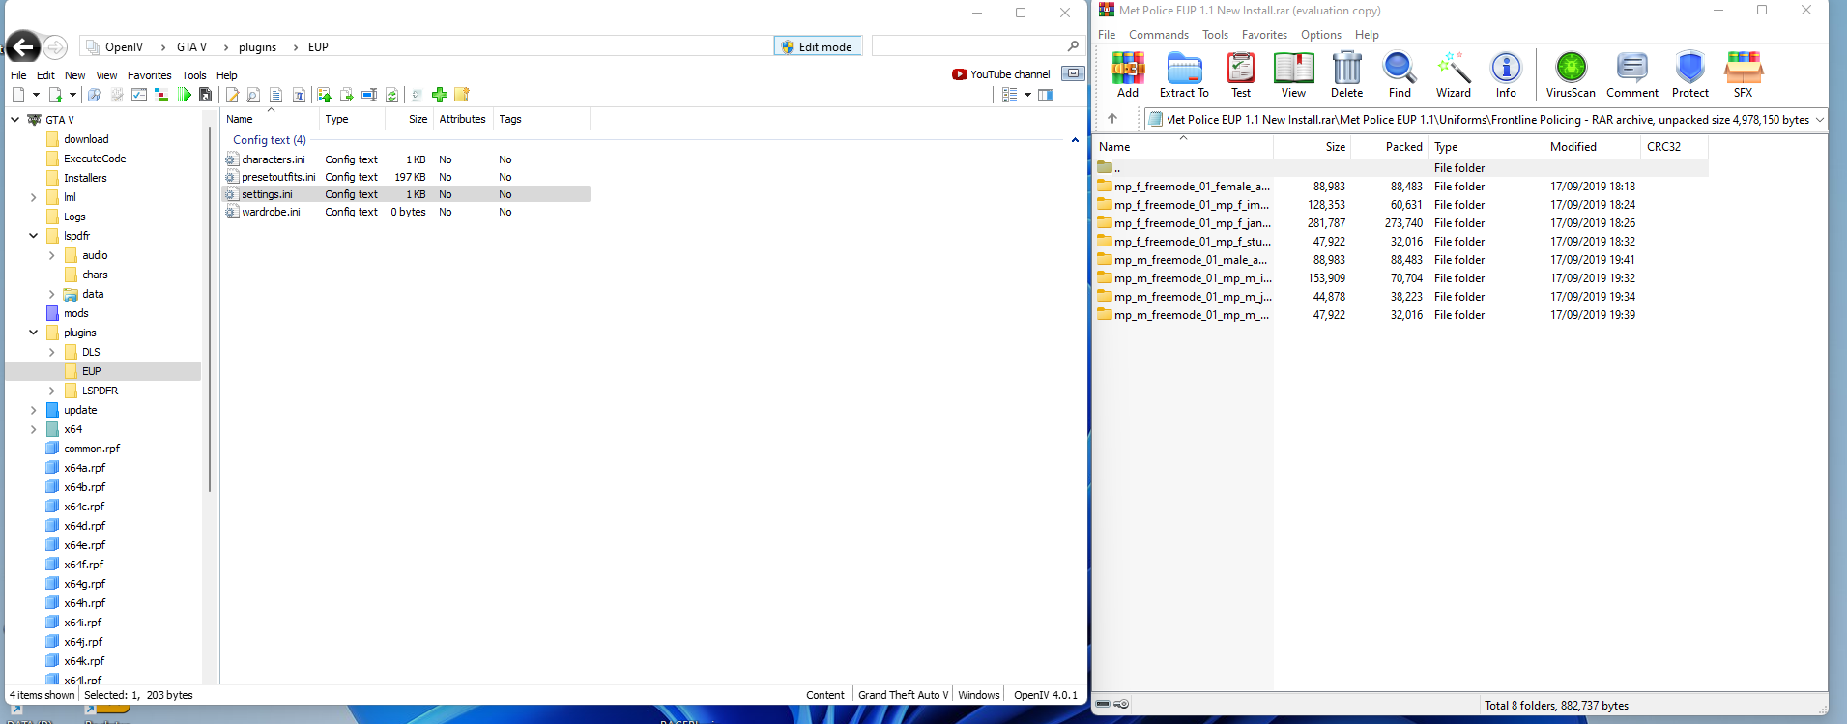Click WinRAR SFX icon
This screenshot has height=724, width=1847.
click(1744, 74)
